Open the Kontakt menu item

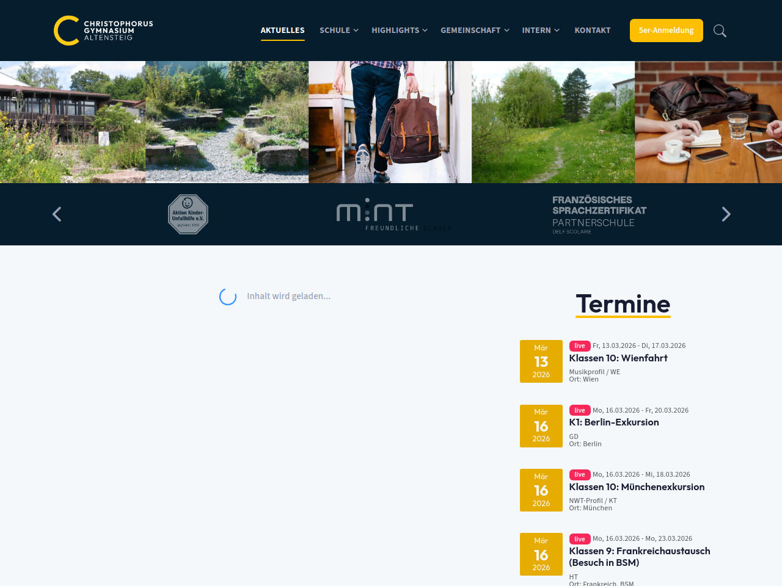click(592, 31)
